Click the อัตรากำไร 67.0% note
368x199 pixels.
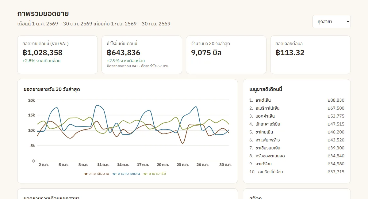click(155, 66)
